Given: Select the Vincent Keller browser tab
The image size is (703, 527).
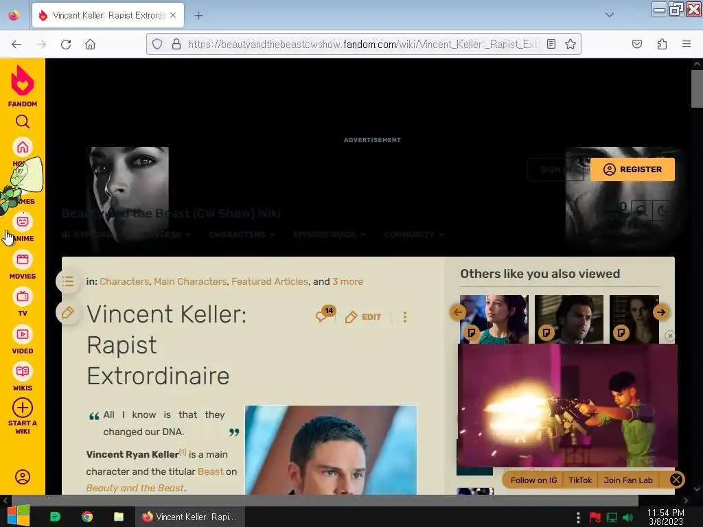Looking at the screenshot, I should pos(108,15).
